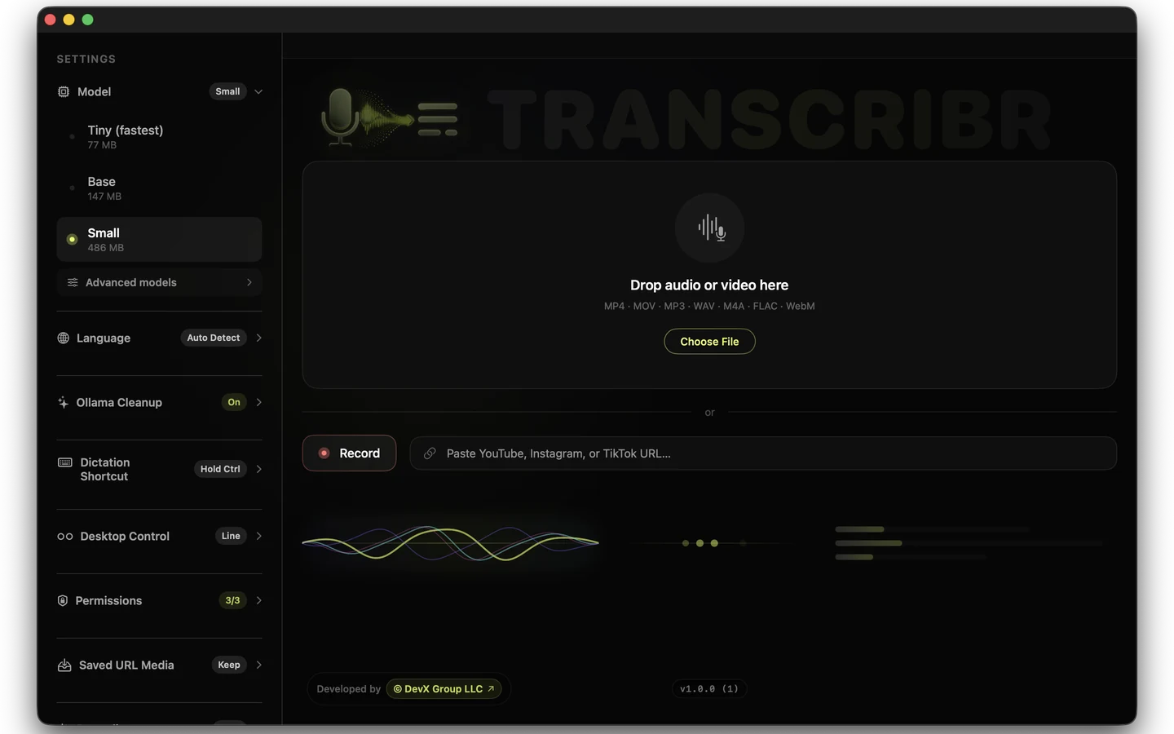Click the Ollama Cleanup sparkle icon
This screenshot has height=734, width=1174.
click(x=64, y=402)
